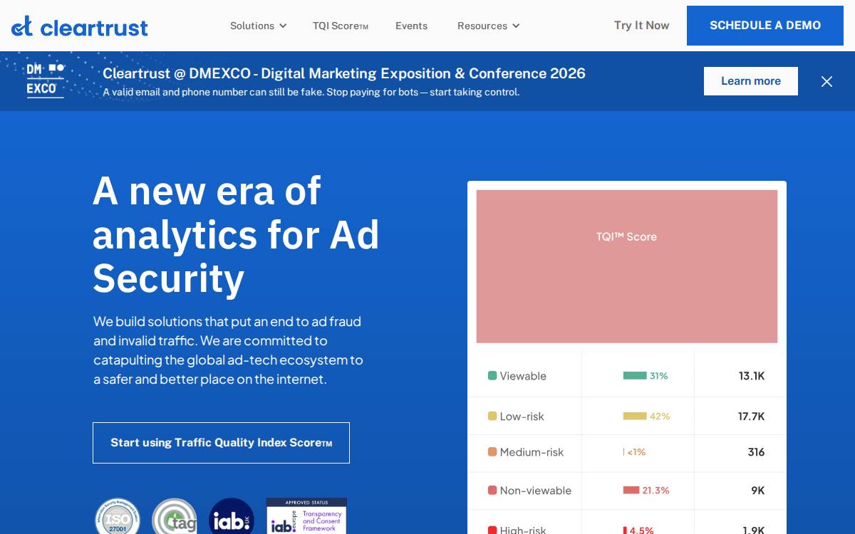This screenshot has height=534, width=855.
Task: Open the Solutions menu
Action: 258,26
